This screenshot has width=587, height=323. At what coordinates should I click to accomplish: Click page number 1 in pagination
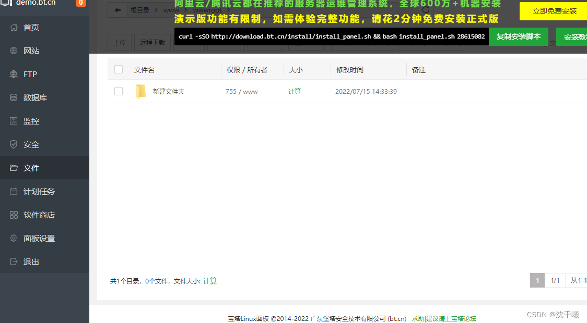537,280
